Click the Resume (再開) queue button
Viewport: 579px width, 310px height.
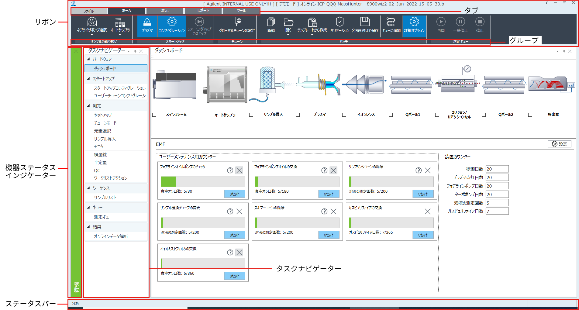coord(441,22)
